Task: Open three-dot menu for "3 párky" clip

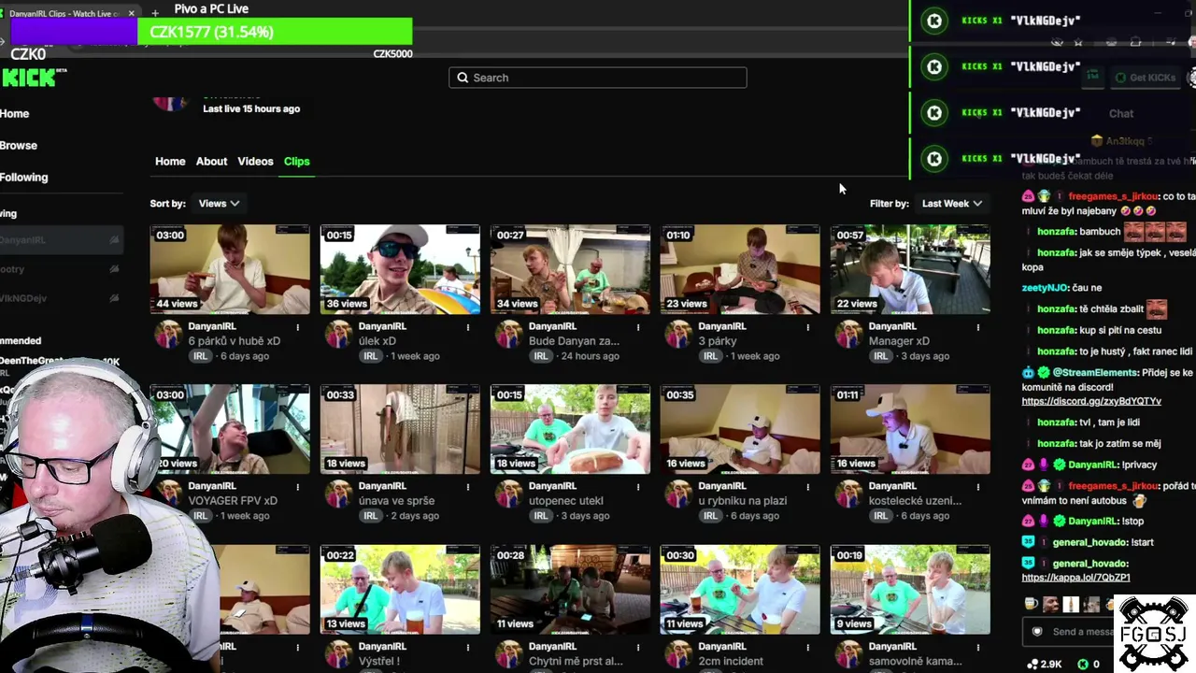Action: 808,327
